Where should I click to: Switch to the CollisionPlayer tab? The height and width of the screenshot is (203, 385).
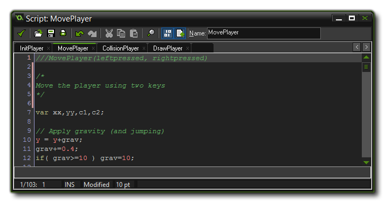[x=121, y=48]
